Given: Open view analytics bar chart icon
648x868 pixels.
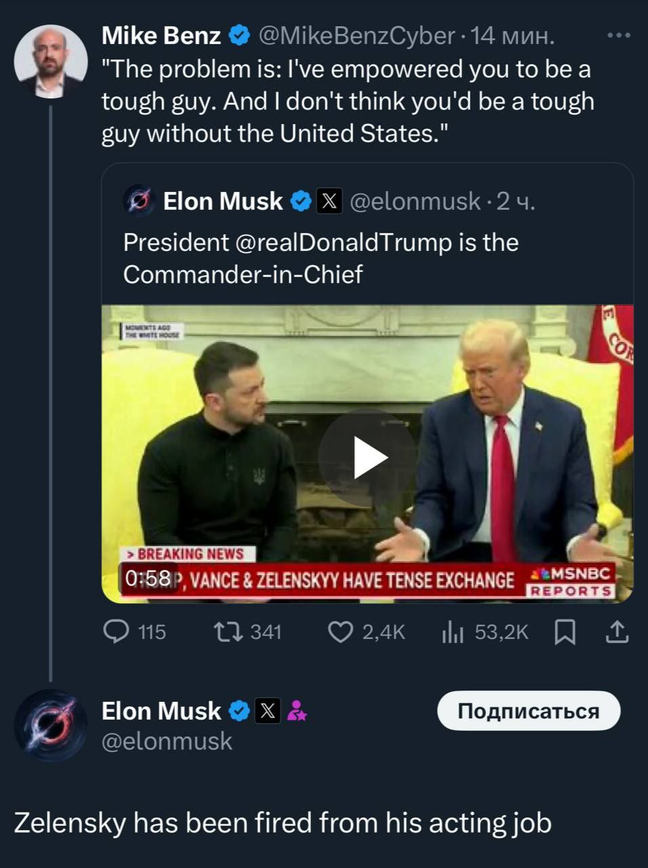Looking at the screenshot, I should (452, 633).
